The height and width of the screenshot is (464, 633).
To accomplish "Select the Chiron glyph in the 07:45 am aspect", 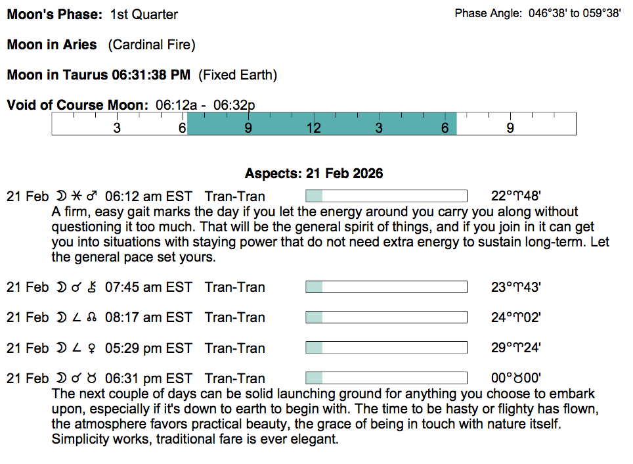I will (93, 287).
